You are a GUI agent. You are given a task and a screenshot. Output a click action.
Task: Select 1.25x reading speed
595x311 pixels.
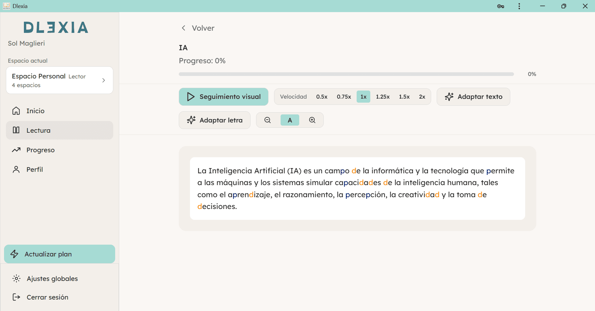(x=383, y=97)
